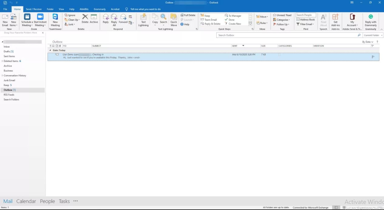Image resolution: width=384 pixels, height=210 pixels.
Task: Click Full Delete in Text Lightning
Action: click(x=188, y=15)
